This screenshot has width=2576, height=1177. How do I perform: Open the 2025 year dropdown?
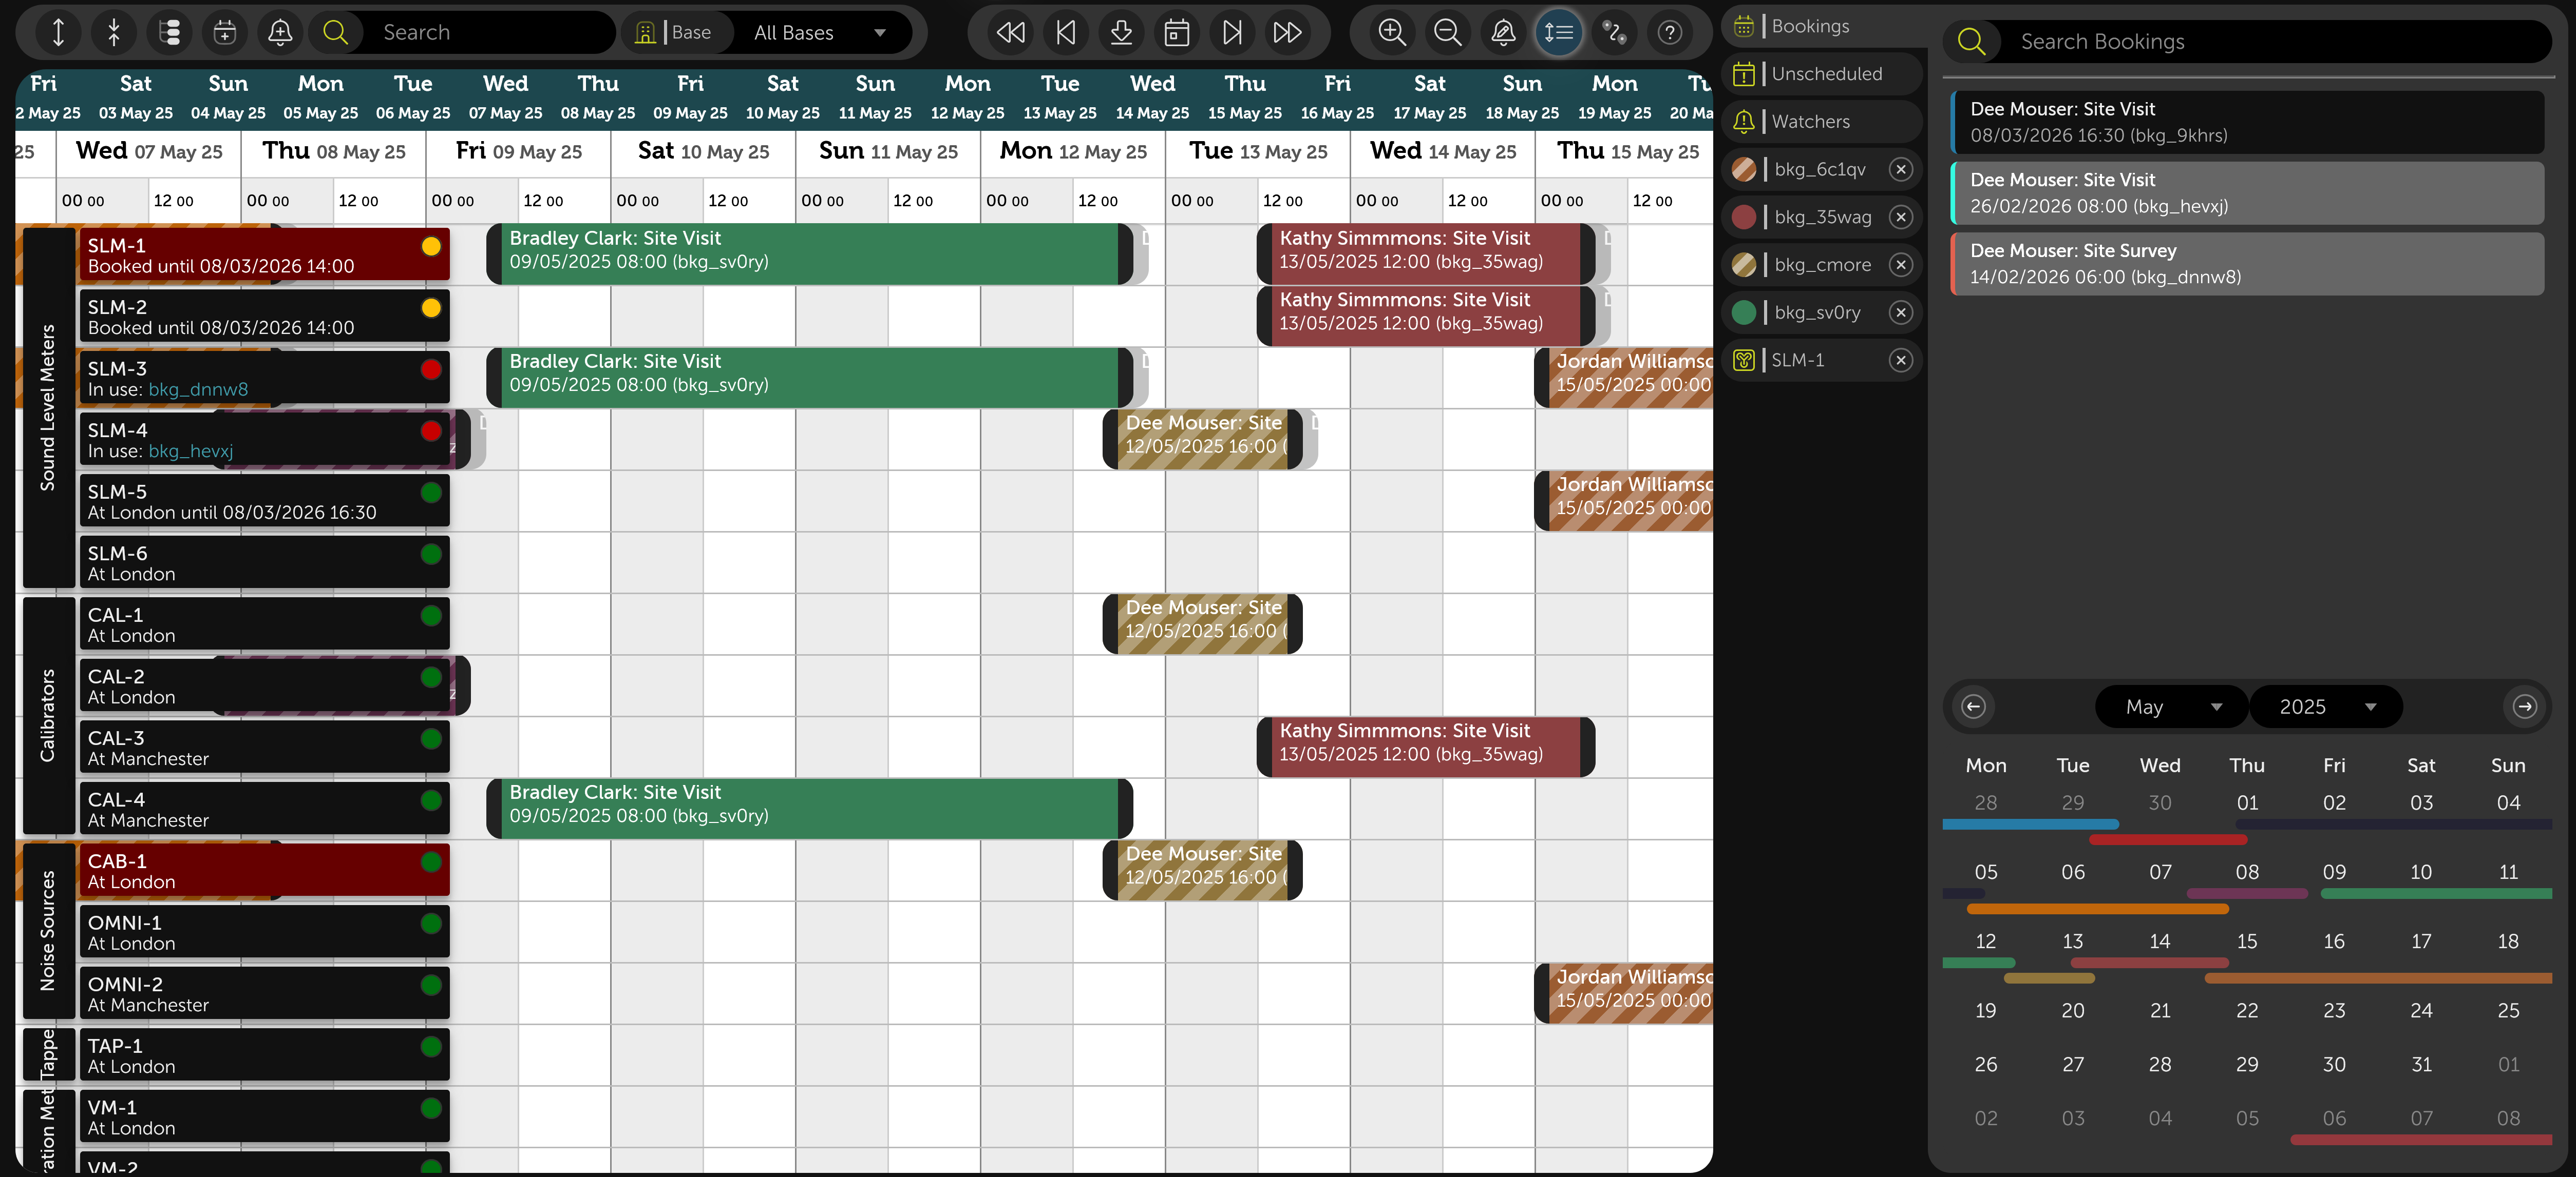click(x=2327, y=707)
